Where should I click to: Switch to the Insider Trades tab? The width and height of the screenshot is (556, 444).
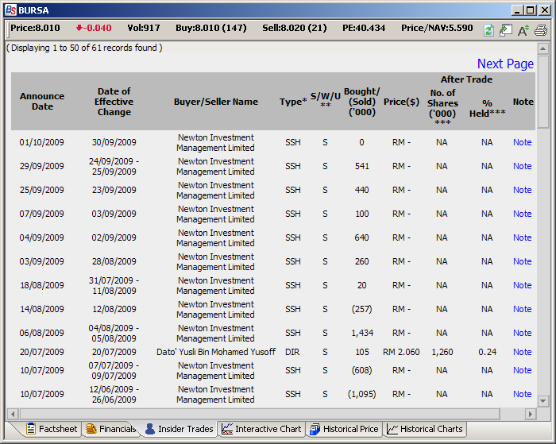(180, 429)
